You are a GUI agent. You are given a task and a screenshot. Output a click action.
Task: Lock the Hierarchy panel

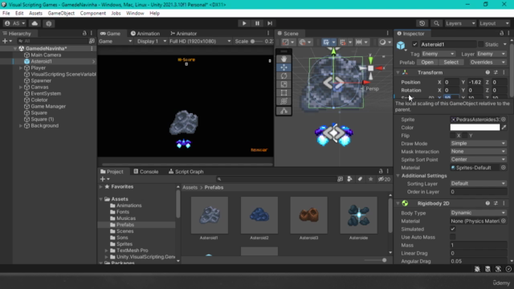pyautogui.click(x=84, y=33)
